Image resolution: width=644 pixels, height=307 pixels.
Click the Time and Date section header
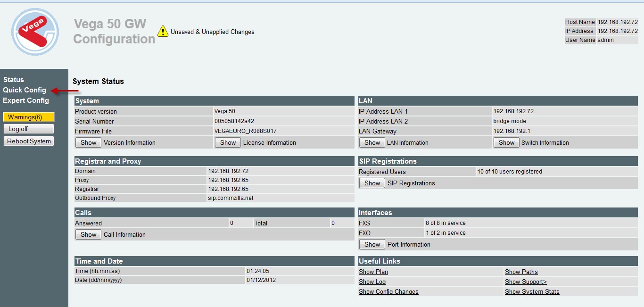pos(214,261)
